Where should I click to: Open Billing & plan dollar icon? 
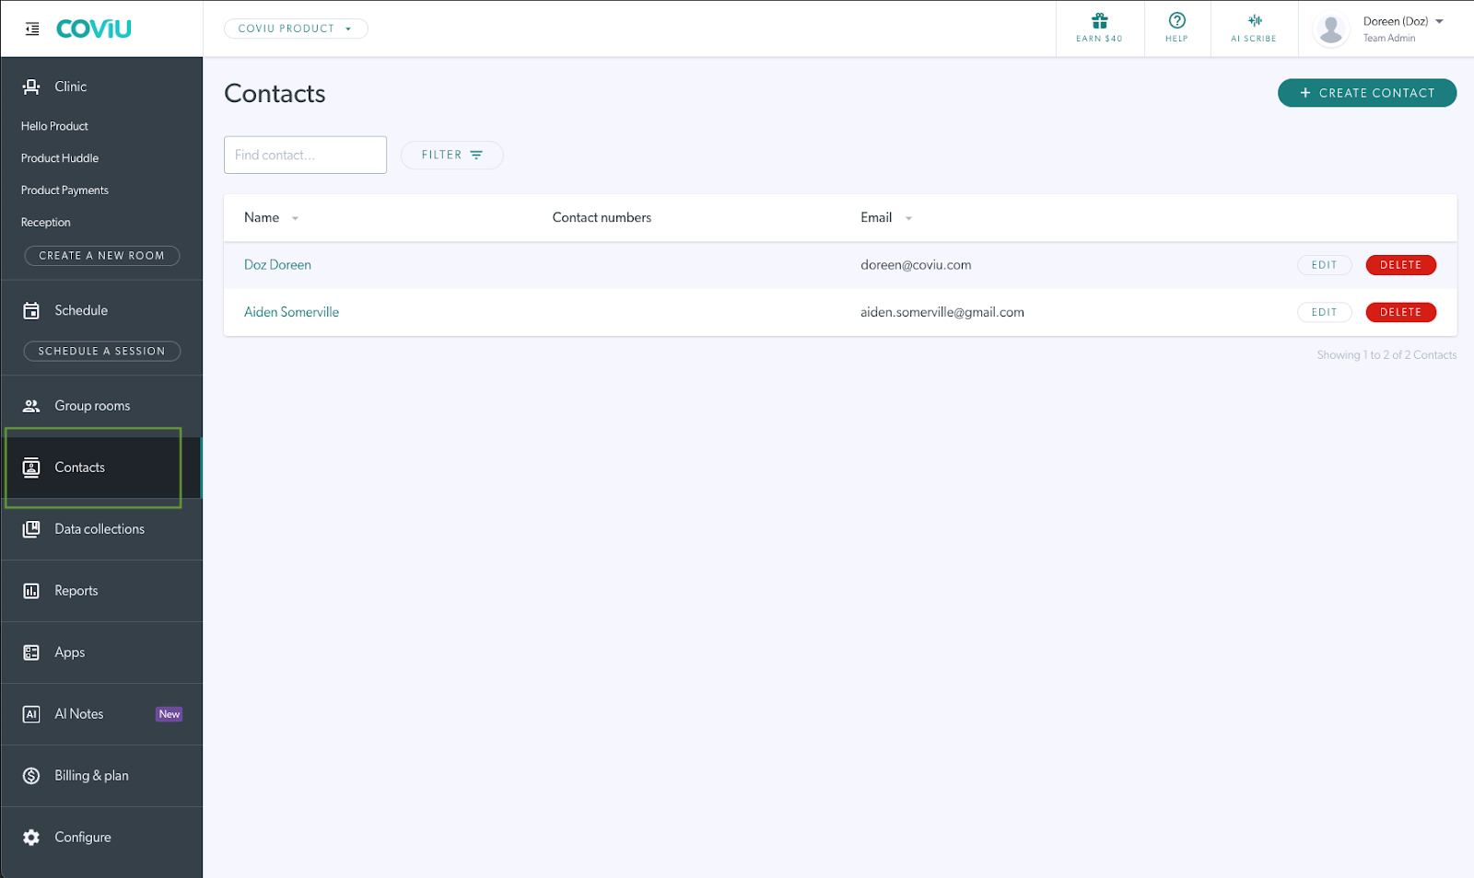[31, 776]
